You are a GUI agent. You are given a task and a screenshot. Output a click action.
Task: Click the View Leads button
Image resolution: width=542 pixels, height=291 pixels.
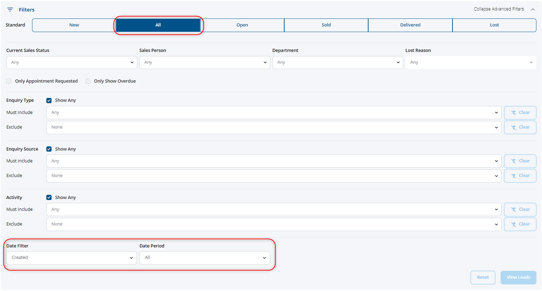click(518, 277)
